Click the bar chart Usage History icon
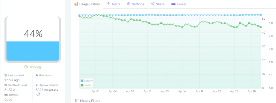This screenshot has height=103, width=276. coord(76,4)
